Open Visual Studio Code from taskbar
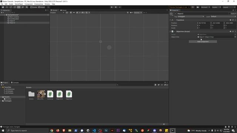Viewport: 237px width, 133px height. 94,130
